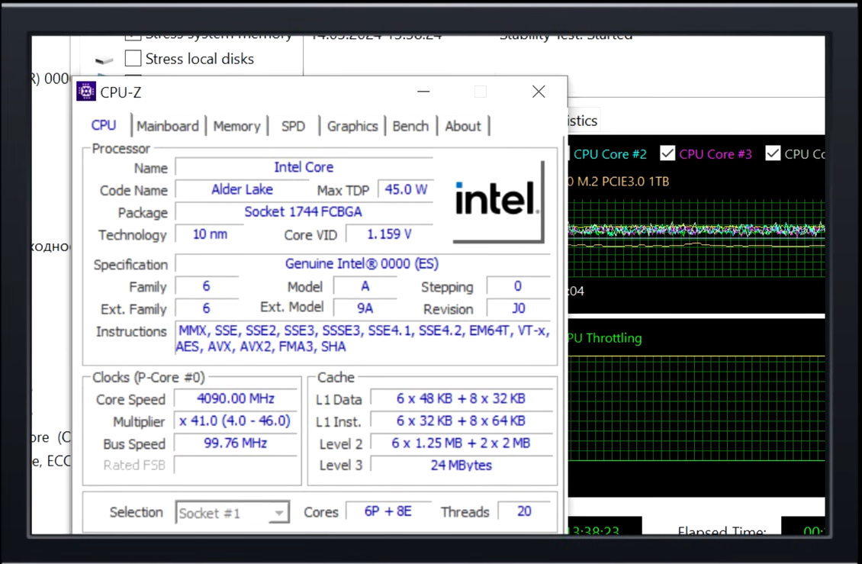Viewport: 862px width, 564px height.
Task: Open the Memory tab
Action: [x=236, y=126]
